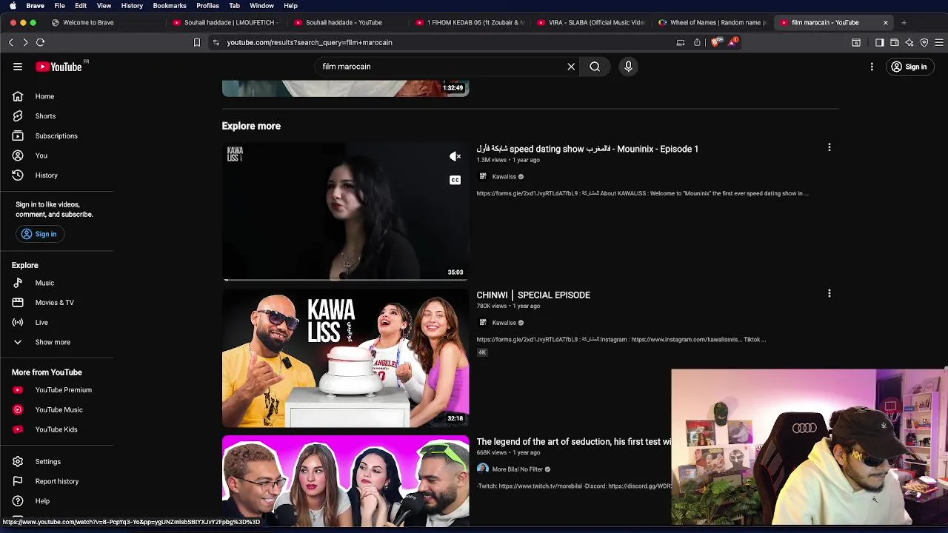
Task: Bookmark this page icon
Action: [x=197, y=42]
